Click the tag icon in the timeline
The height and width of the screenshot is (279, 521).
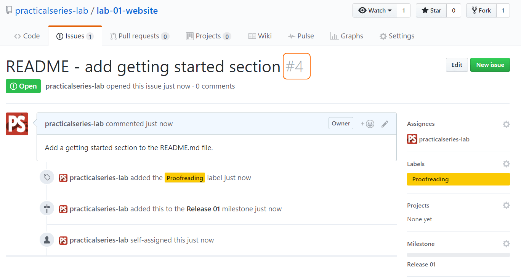(47, 177)
